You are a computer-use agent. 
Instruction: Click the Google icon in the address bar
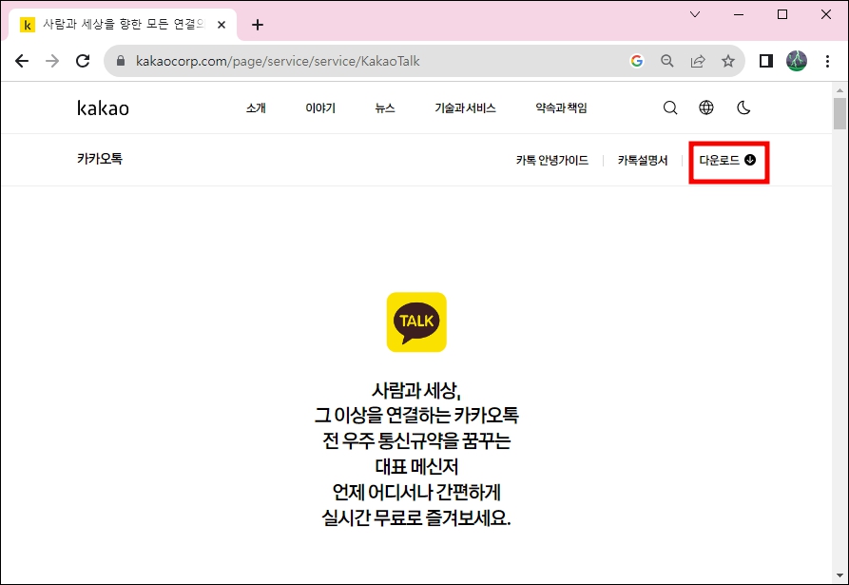coord(637,60)
